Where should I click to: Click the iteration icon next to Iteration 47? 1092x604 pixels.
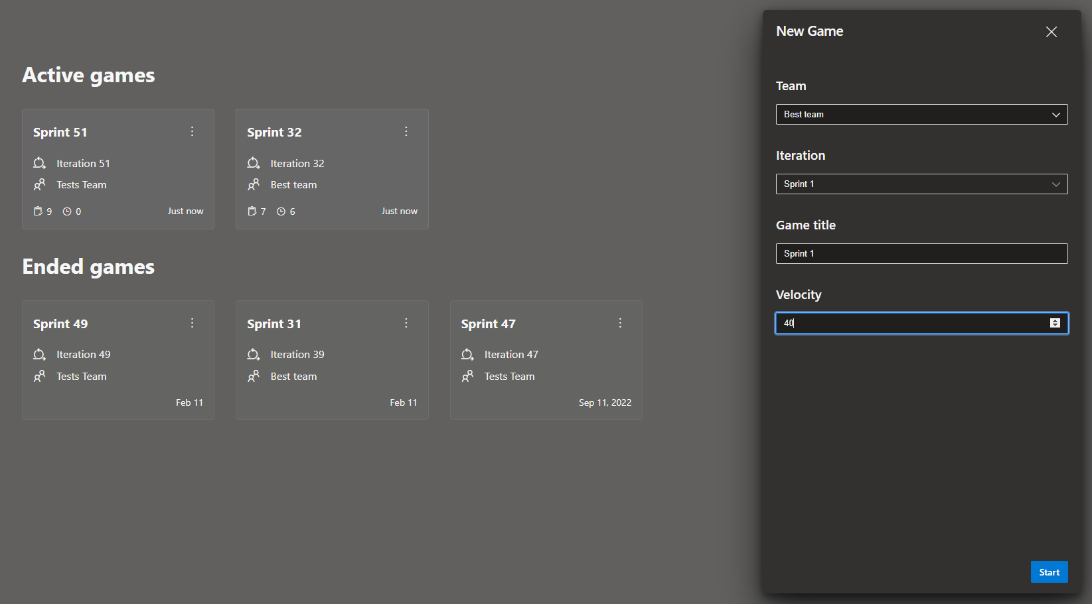click(x=467, y=354)
